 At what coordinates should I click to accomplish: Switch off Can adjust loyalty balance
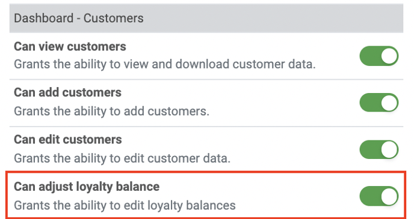click(379, 196)
